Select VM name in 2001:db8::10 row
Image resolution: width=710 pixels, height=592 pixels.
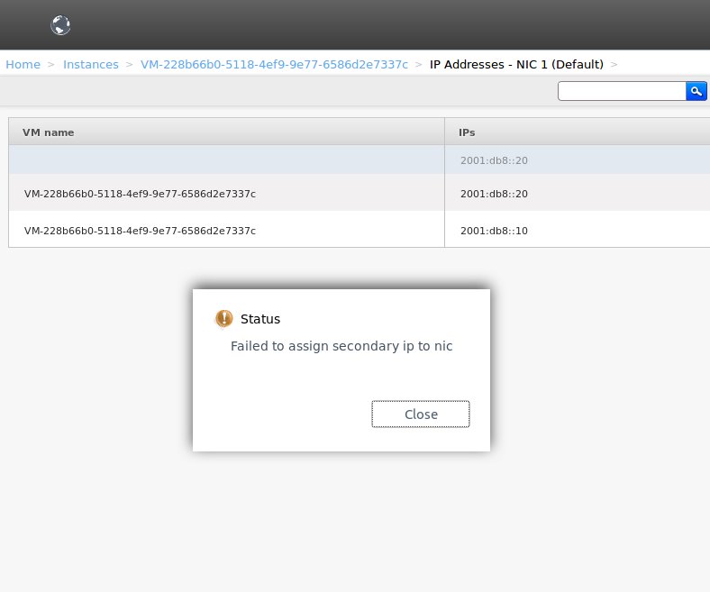point(140,231)
